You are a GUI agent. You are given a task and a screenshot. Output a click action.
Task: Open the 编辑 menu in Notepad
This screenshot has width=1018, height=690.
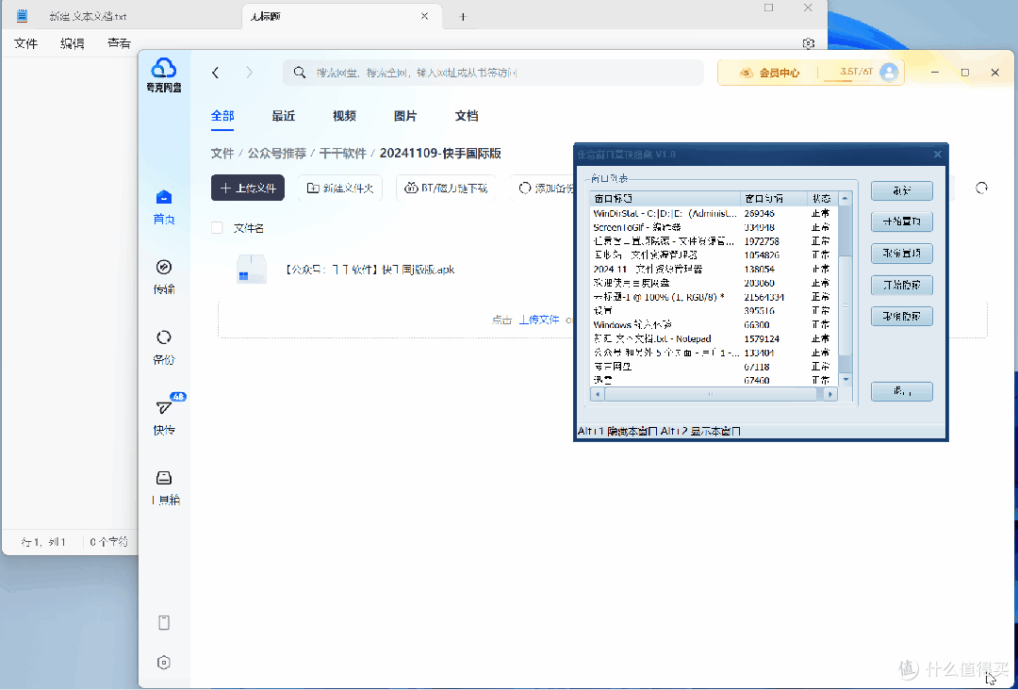click(72, 43)
